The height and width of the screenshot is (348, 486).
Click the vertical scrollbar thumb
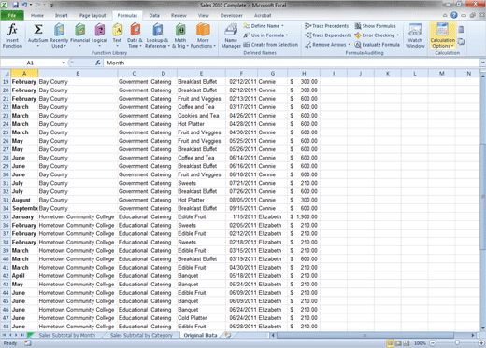click(483, 196)
